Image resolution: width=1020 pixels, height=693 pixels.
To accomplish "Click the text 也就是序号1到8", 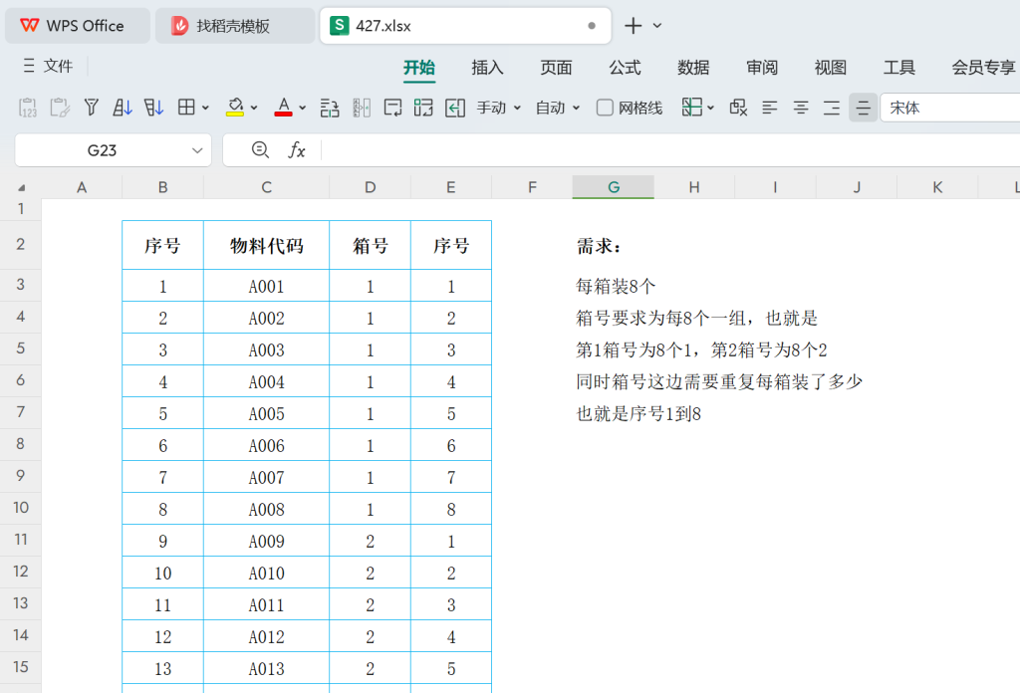I will point(638,413).
